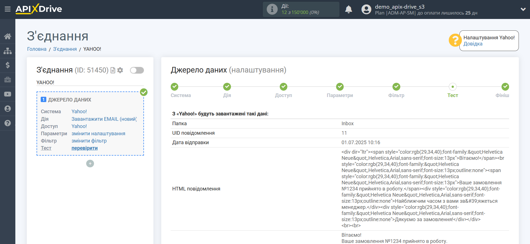Open the hamburger menu
This screenshot has height=244, width=530.
pos(8,9)
